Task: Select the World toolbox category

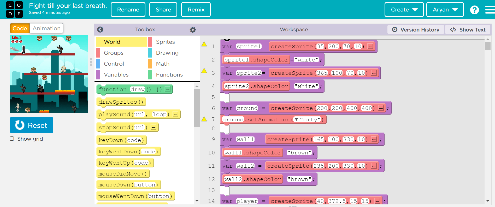Action: click(x=121, y=42)
